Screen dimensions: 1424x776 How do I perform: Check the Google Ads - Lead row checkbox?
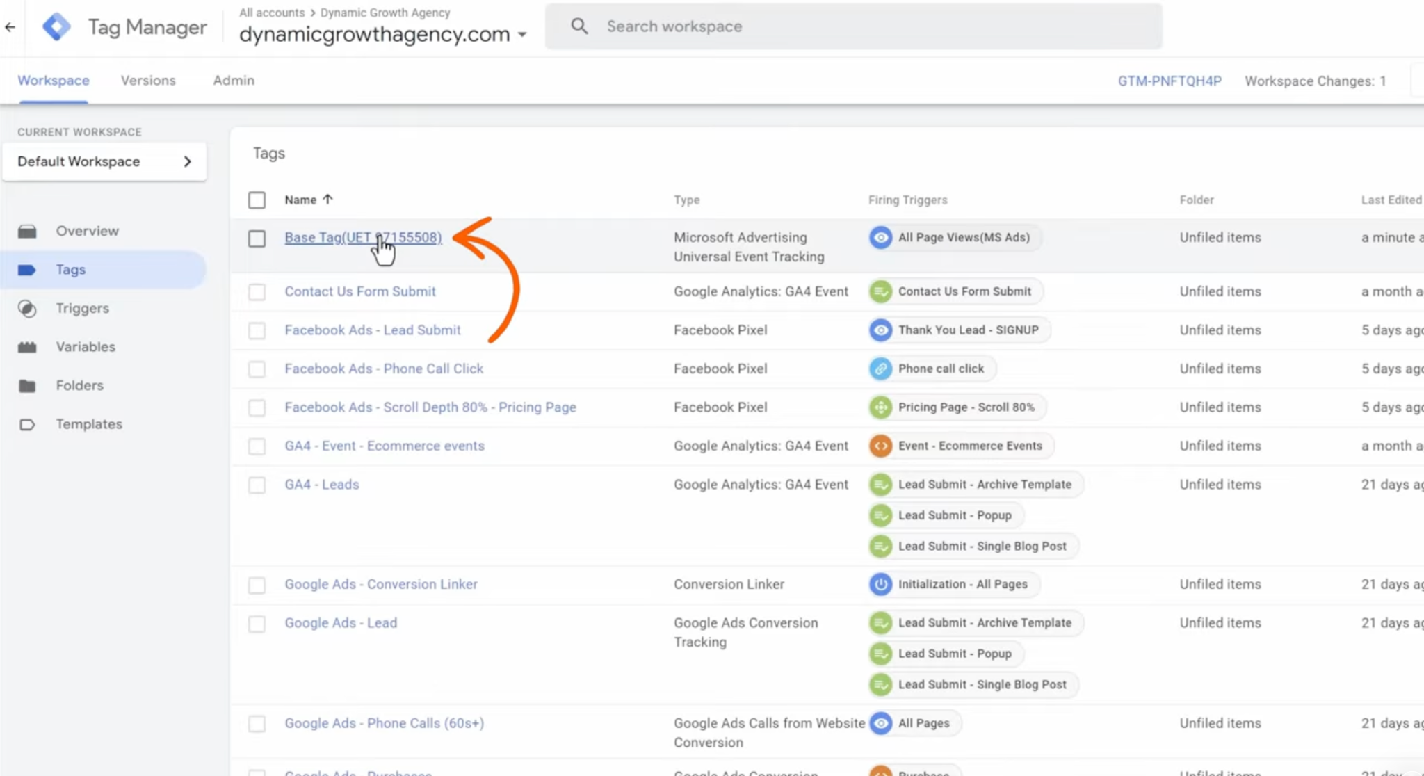pyautogui.click(x=257, y=624)
